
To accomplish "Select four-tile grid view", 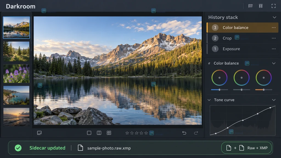I will (109, 133).
